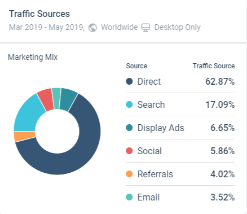This screenshot has height=214, width=247.
Task: Select the dark blue Direct legend dot
Action: point(129,81)
